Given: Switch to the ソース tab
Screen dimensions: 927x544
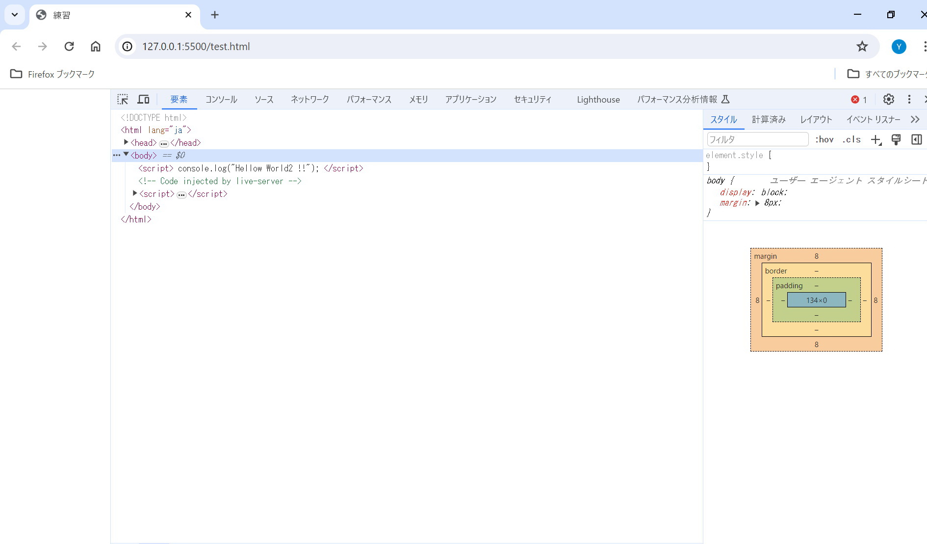Looking at the screenshot, I should point(264,100).
